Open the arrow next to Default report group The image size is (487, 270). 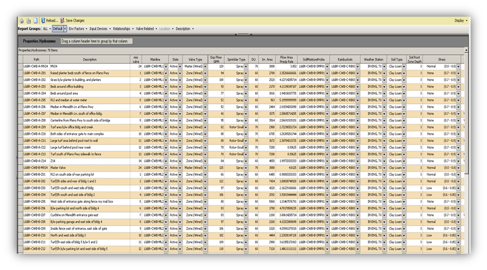(65, 29)
